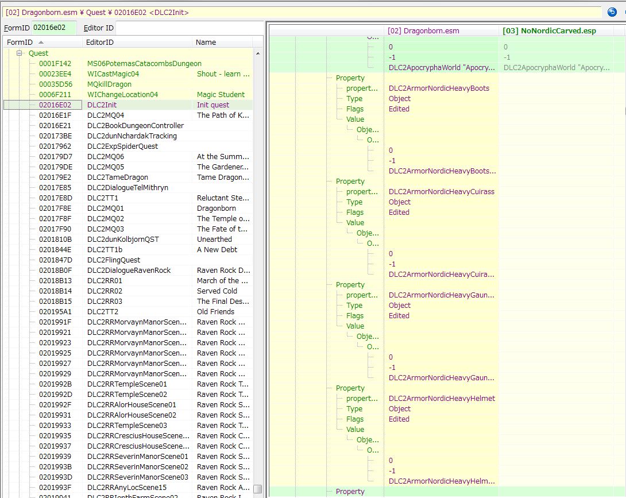Select DLC2RRTempleScene02 row
Screen dimensions: 626x498
tap(128, 395)
